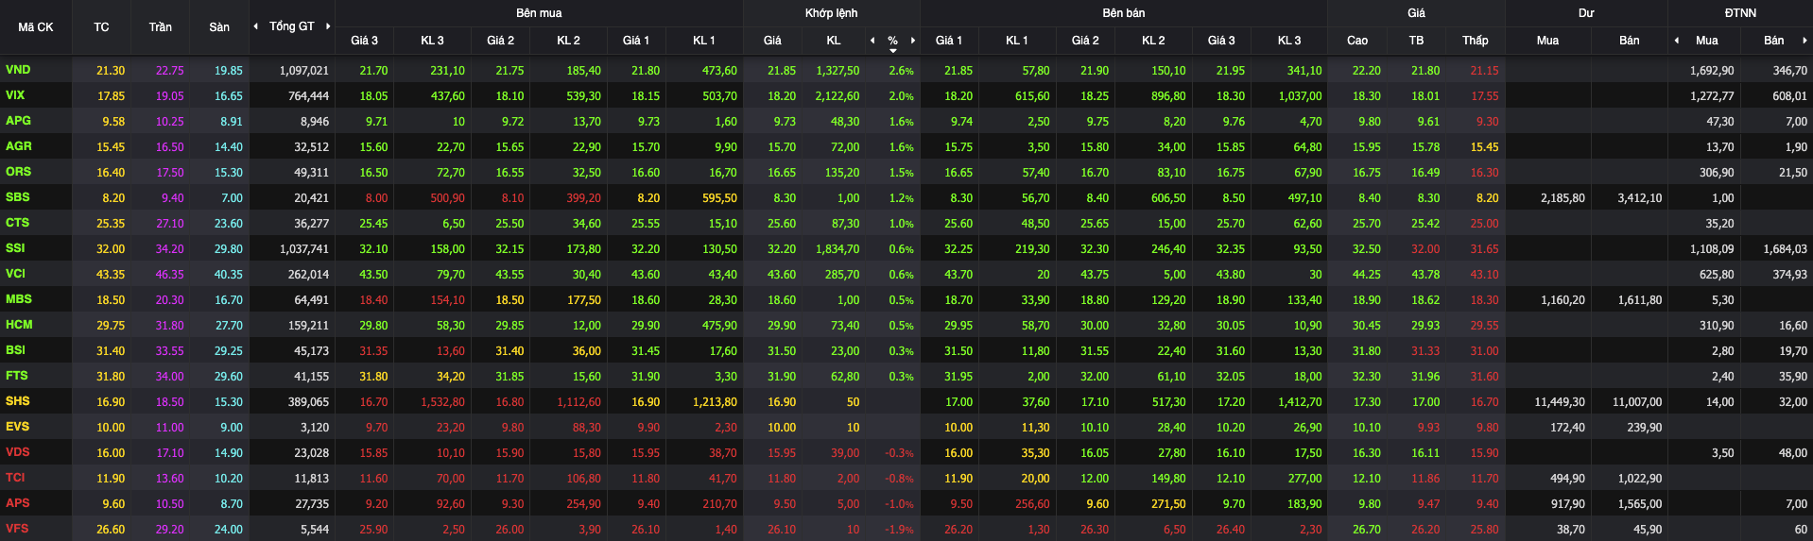Click the left arrow beside the % header
The width and height of the screenshot is (1813, 541).
(872, 41)
